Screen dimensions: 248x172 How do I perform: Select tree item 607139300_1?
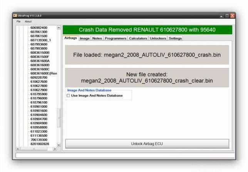pos(41,40)
